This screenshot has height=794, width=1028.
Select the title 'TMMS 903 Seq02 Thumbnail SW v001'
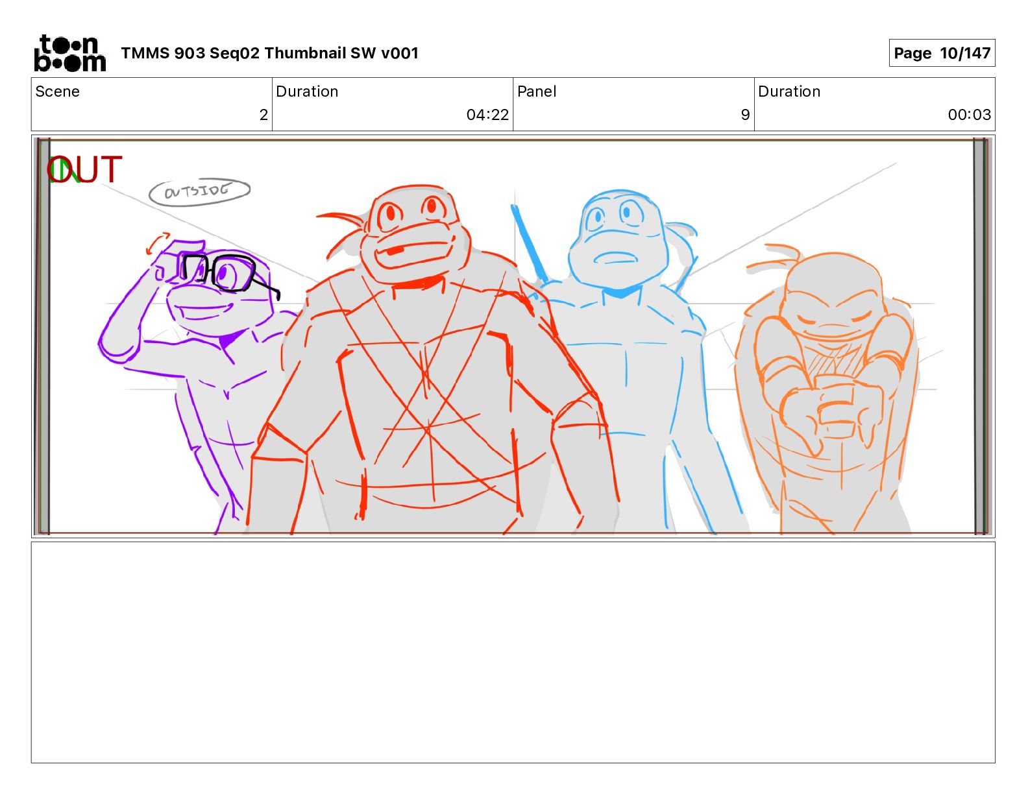[x=269, y=53]
